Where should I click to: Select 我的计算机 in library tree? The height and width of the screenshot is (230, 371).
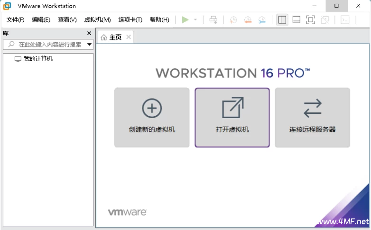[38, 59]
